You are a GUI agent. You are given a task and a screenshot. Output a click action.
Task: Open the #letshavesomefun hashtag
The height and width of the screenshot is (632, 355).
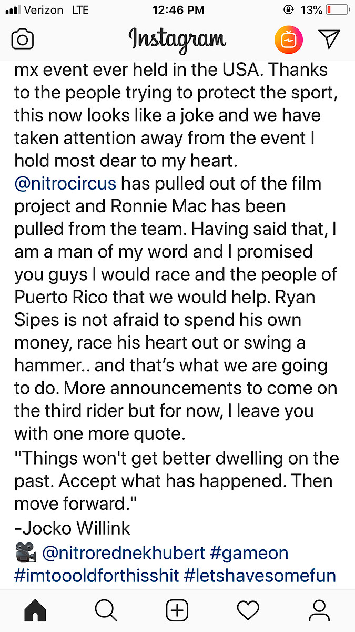click(260, 575)
